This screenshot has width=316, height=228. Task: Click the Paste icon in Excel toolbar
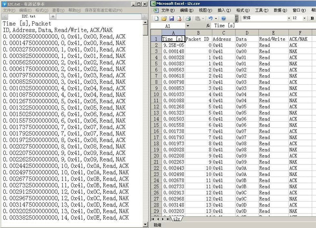pyautogui.click(x=197, y=18)
